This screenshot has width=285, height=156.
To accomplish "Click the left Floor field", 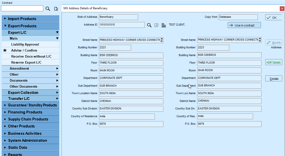I will coord(131,63).
